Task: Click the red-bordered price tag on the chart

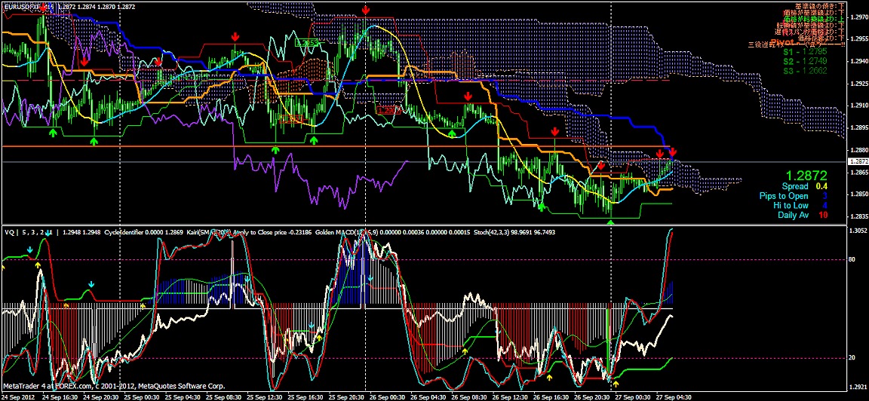Action: [x=389, y=110]
